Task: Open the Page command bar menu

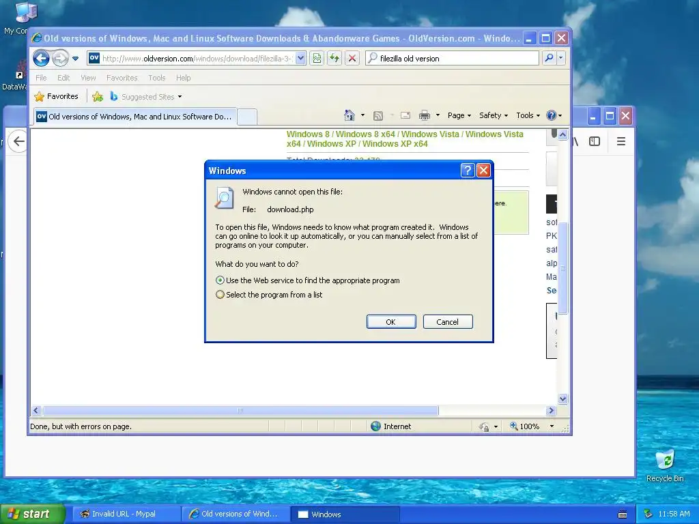Action: 459,115
